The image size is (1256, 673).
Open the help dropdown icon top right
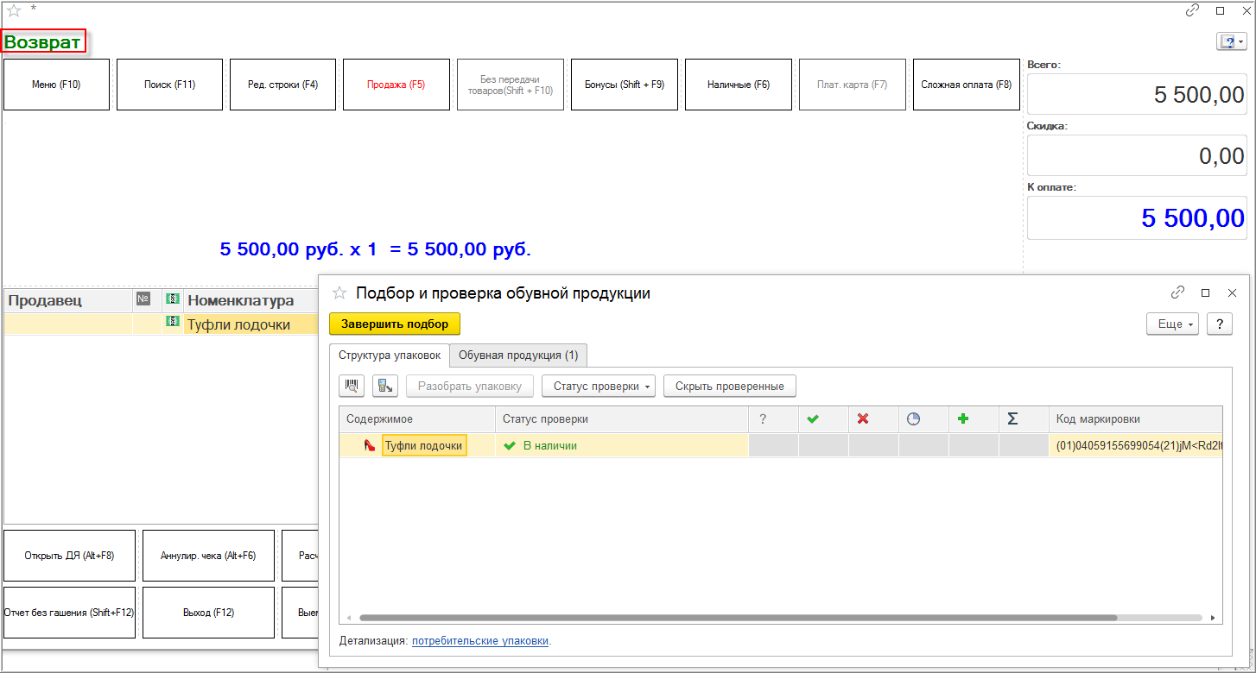(1231, 41)
